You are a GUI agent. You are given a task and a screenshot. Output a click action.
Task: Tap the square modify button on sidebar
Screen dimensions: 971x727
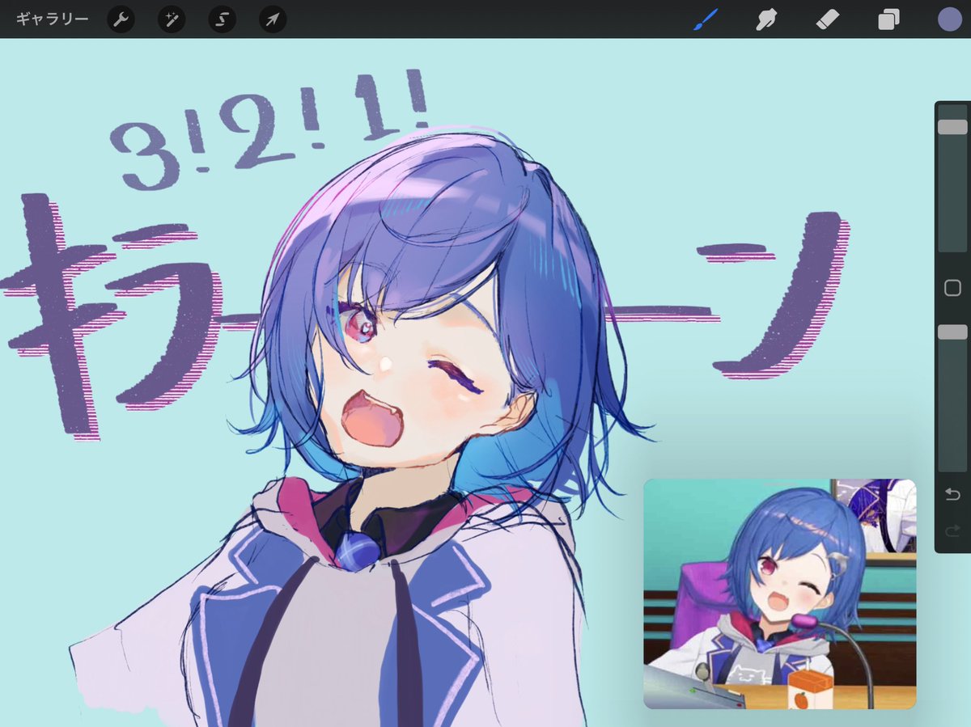coord(952,288)
